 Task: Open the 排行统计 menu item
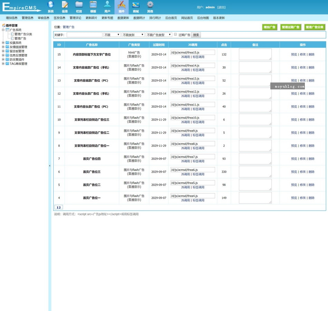tap(155, 18)
